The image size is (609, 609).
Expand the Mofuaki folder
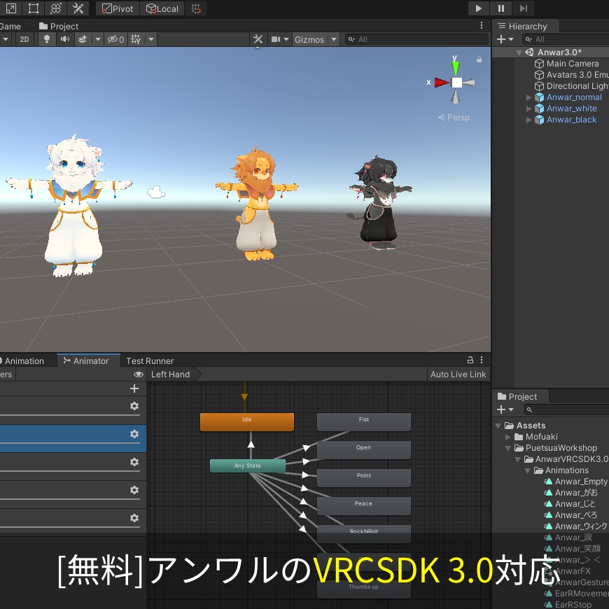[507, 437]
